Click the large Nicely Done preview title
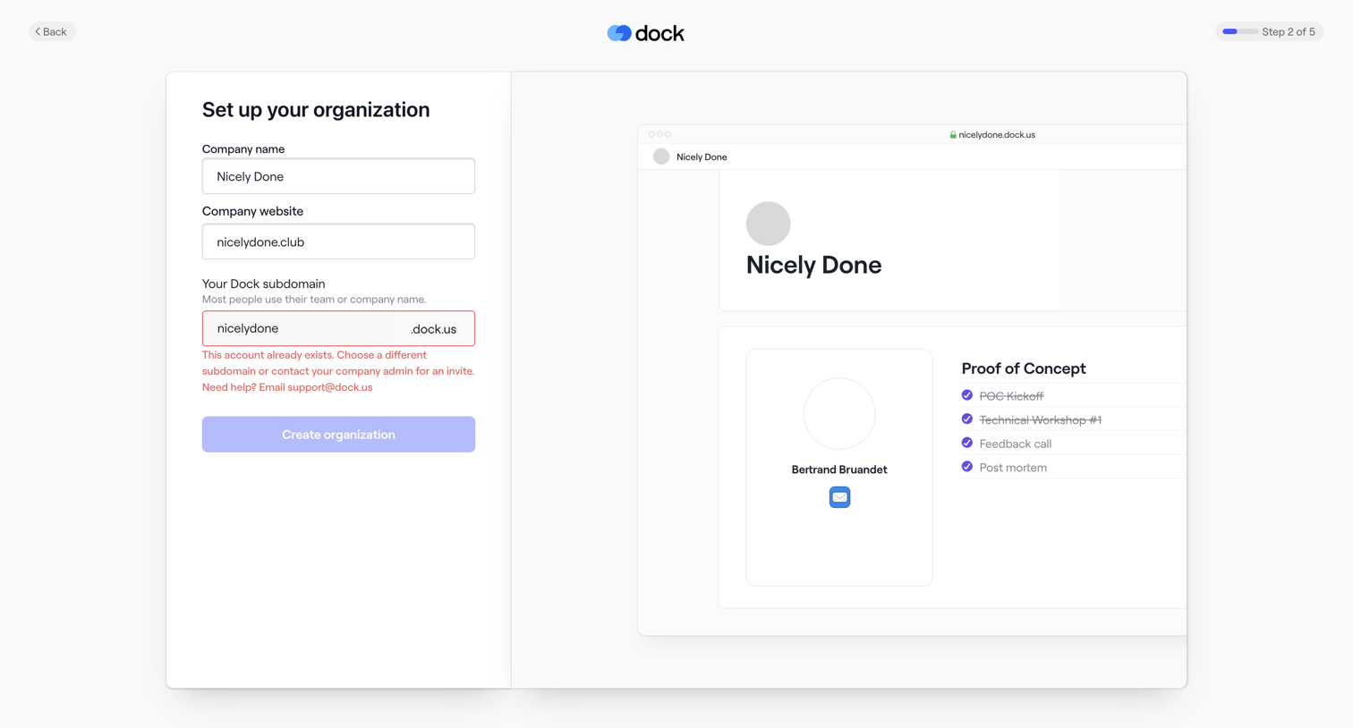Image resolution: width=1353 pixels, height=728 pixels. click(813, 265)
